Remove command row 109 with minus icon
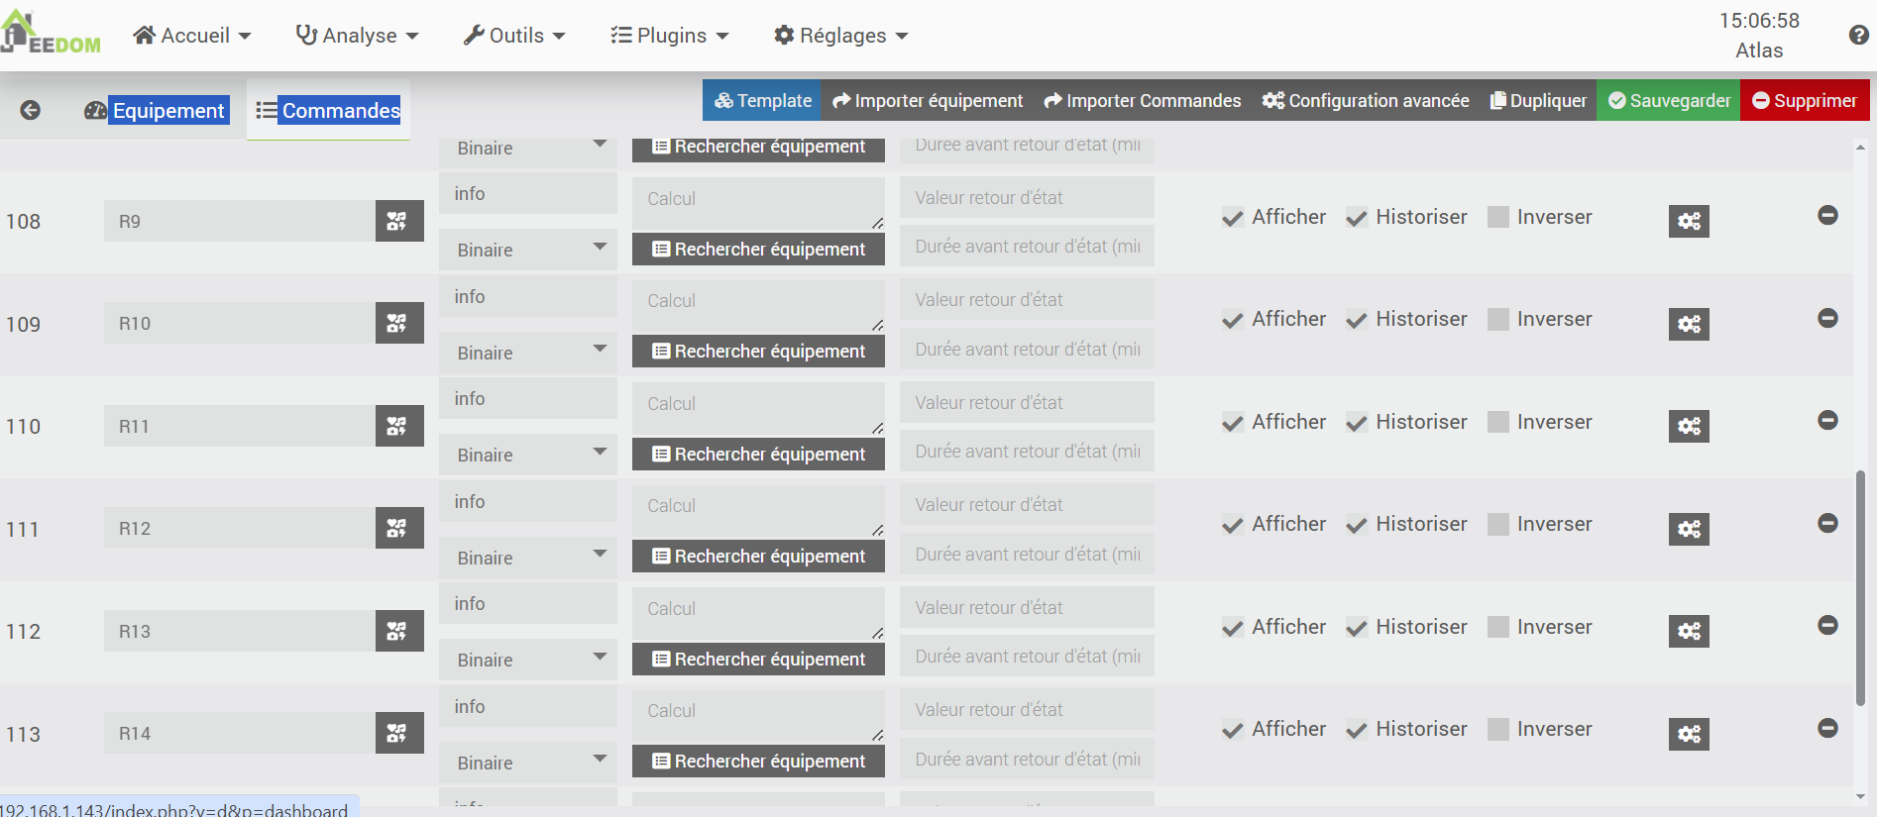The width and height of the screenshot is (1877, 817). [1828, 318]
